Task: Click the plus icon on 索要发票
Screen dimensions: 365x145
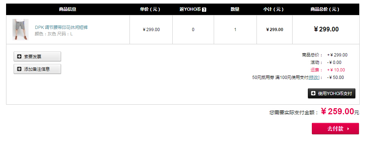Action: pos(19,56)
